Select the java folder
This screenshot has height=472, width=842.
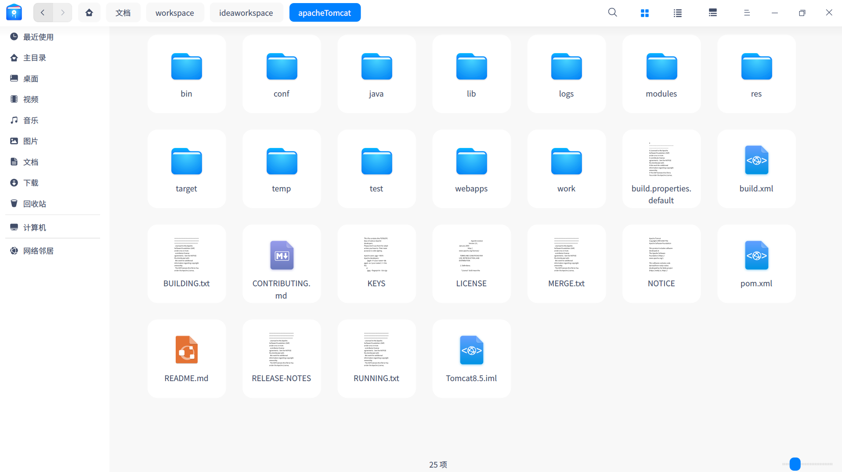click(x=376, y=74)
